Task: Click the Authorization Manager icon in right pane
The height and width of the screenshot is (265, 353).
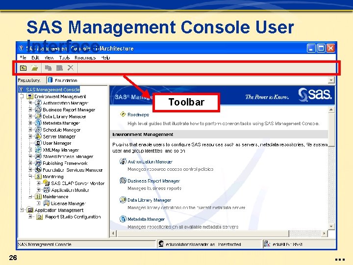Action: (123, 161)
